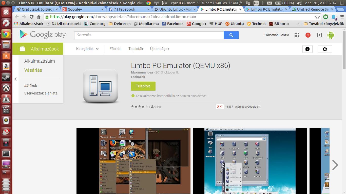Open the Eszközök category link

(x=138, y=77)
